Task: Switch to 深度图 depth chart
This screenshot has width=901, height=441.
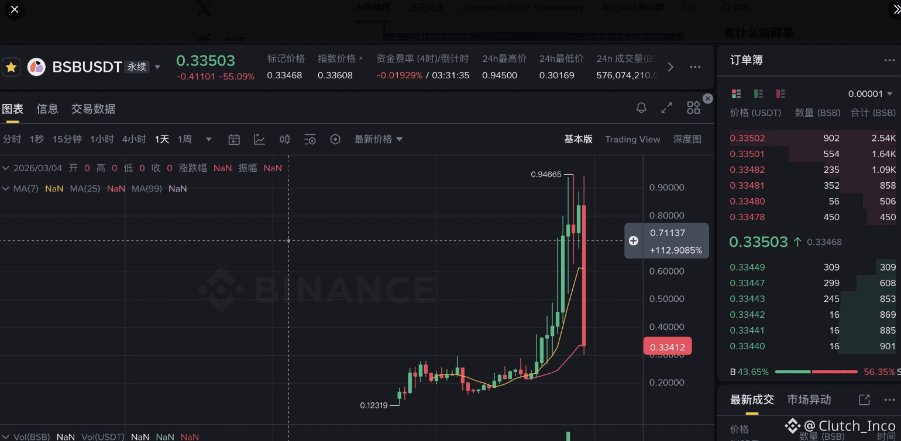Action: pyautogui.click(x=687, y=139)
